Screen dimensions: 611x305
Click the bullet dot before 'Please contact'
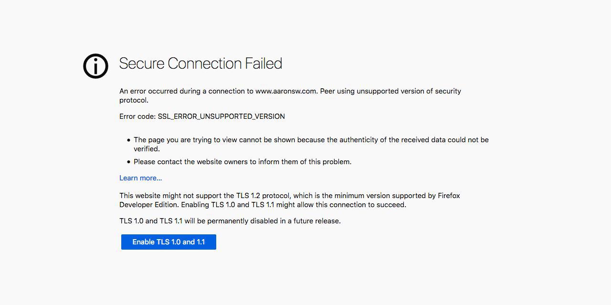pos(128,162)
